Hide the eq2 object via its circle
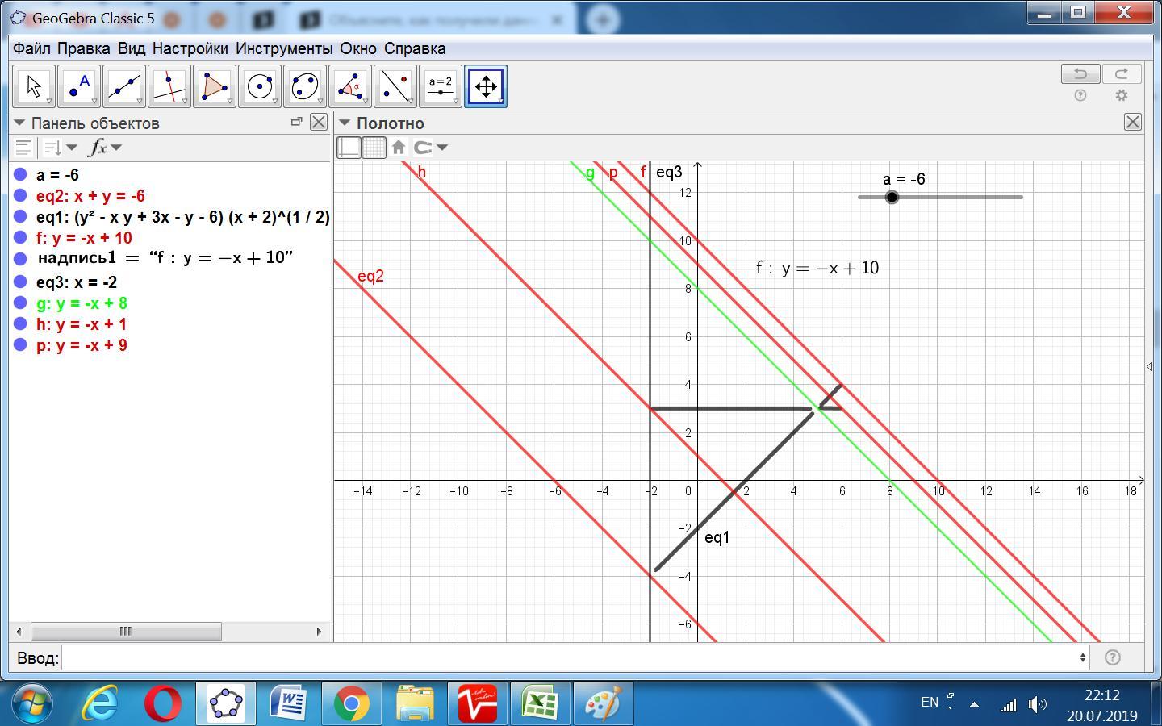The height and width of the screenshot is (726, 1162). pos(21,196)
